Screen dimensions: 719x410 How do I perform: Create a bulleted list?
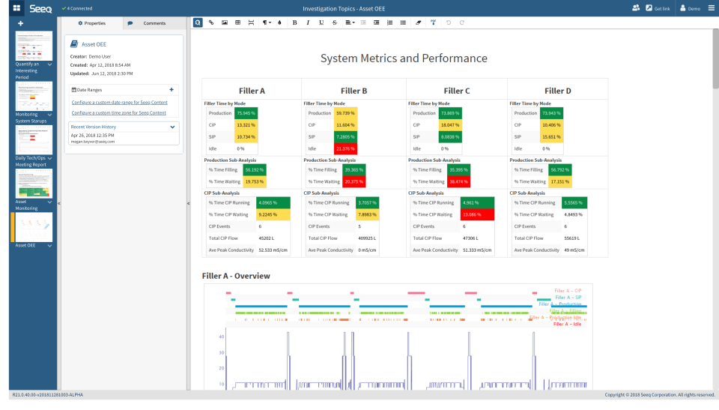click(x=403, y=22)
